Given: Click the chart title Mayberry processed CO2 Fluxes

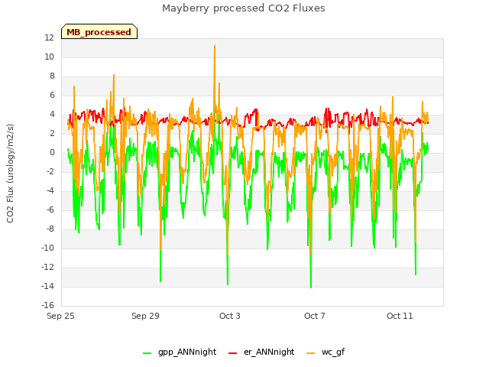Looking at the screenshot, I should pyautogui.click(x=244, y=8).
